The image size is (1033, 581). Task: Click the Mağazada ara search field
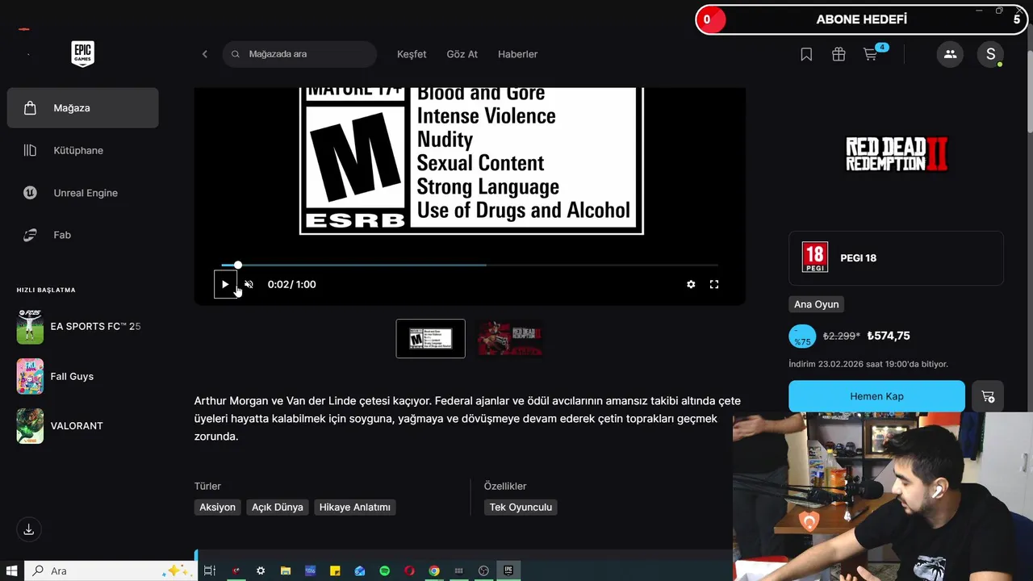point(299,54)
